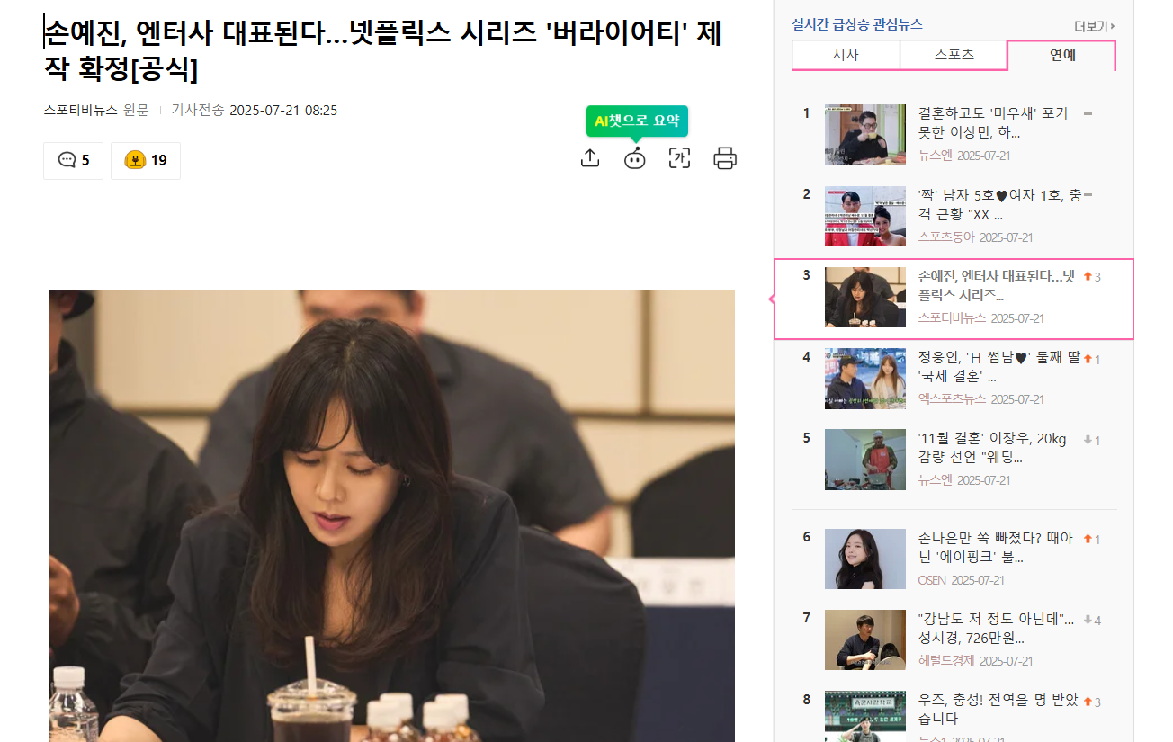Click the AI챗으로 요약 tooltip badge

(x=637, y=121)
